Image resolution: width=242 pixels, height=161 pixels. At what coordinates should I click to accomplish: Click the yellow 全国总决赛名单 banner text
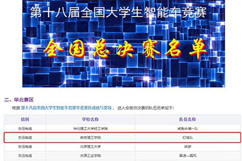tap(125, 49)
